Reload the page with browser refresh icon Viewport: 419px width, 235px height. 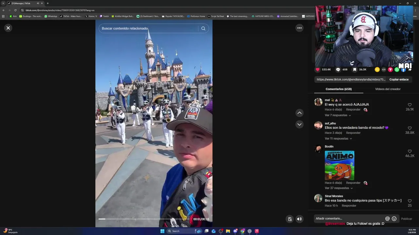(15, 10)
